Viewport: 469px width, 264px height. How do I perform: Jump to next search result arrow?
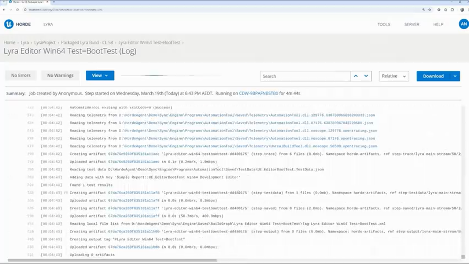point(366,76)
